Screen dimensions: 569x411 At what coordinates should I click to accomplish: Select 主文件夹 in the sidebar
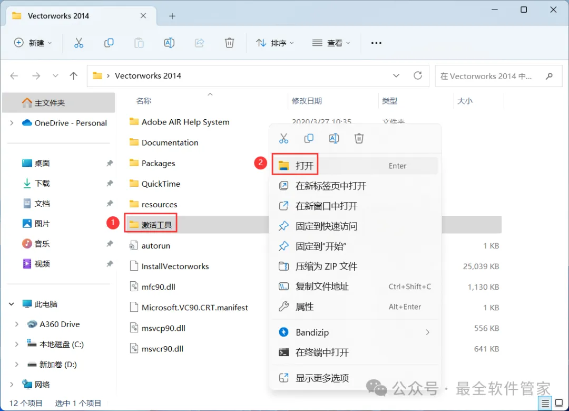click(x=59, y=102)
